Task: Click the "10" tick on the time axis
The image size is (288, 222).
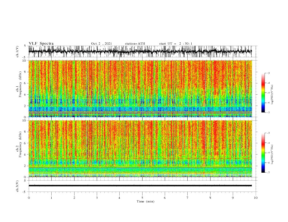Action: (x=256, y=198)
